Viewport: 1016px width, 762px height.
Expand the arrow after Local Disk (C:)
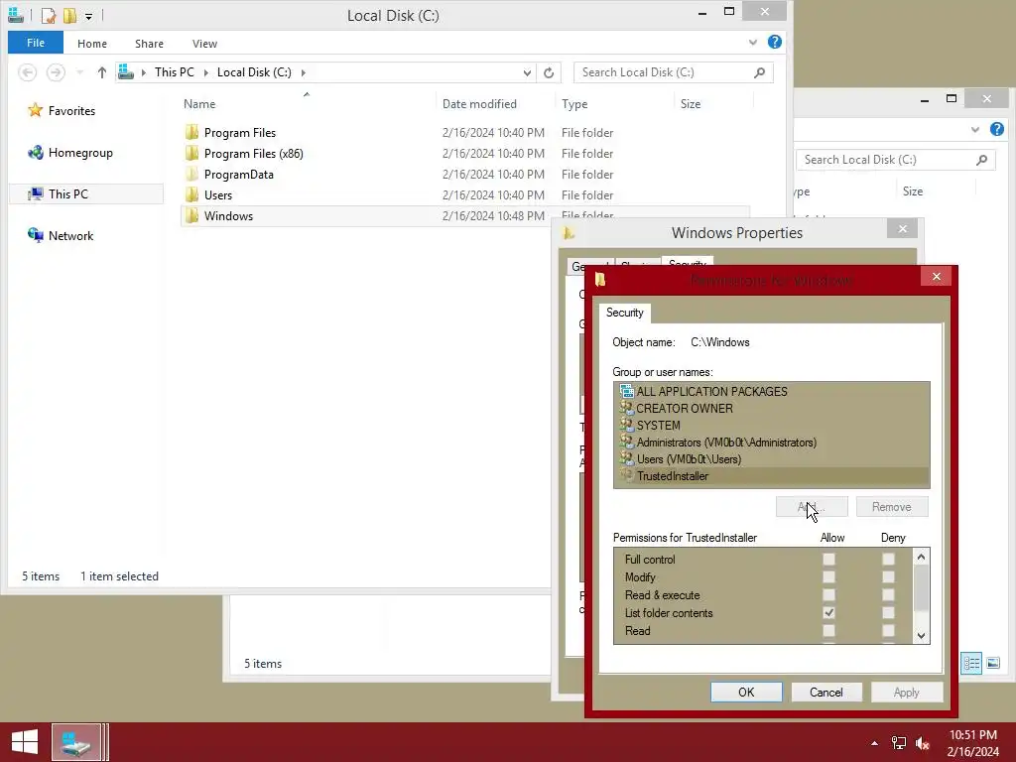[x=304, y=72]
